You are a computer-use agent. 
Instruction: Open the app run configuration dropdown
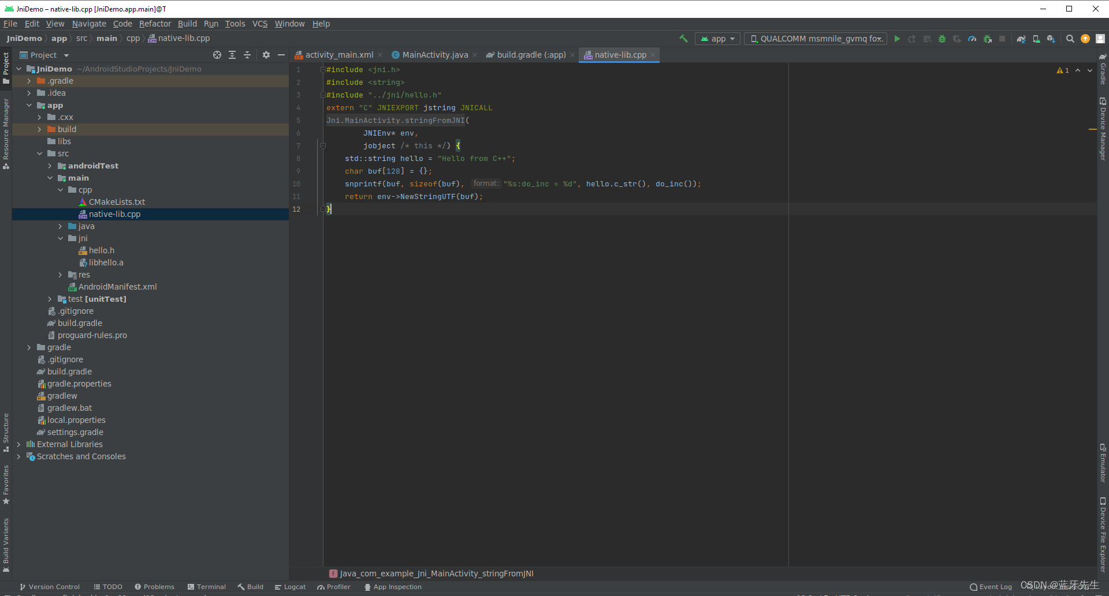pyautogui.click(x=717, y=39)
